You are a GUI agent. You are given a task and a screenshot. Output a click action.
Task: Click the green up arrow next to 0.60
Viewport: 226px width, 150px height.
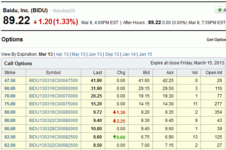pyautogui.click(x=114, y=137)
